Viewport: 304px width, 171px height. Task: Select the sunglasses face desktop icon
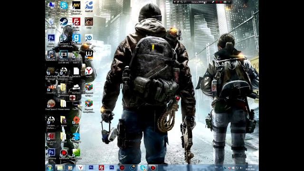coord(89,21)
